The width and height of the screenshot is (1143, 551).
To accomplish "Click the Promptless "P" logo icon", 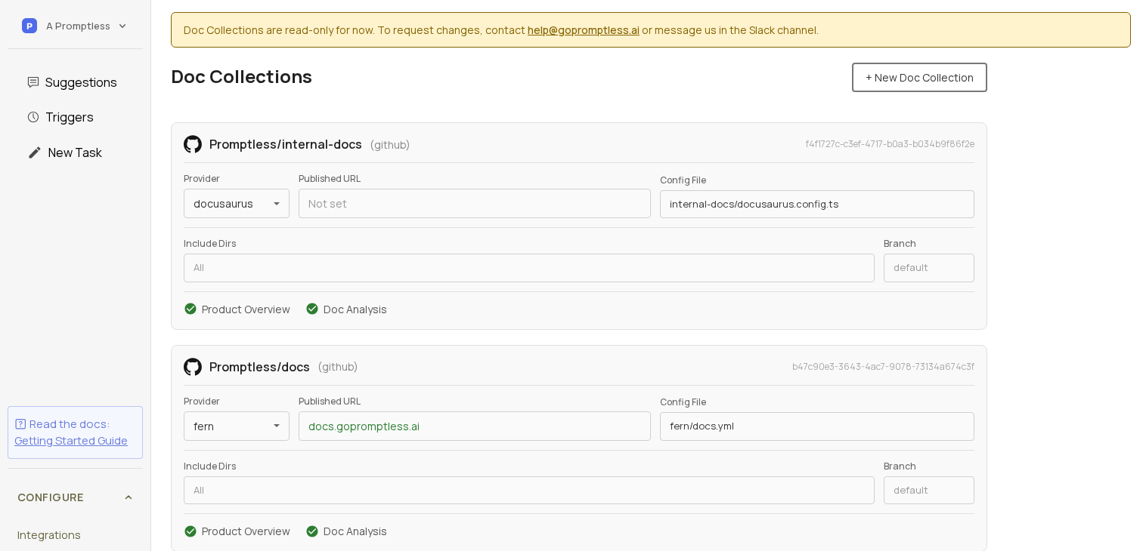I will point(29,26).
